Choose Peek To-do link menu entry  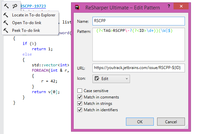[26, 30]
